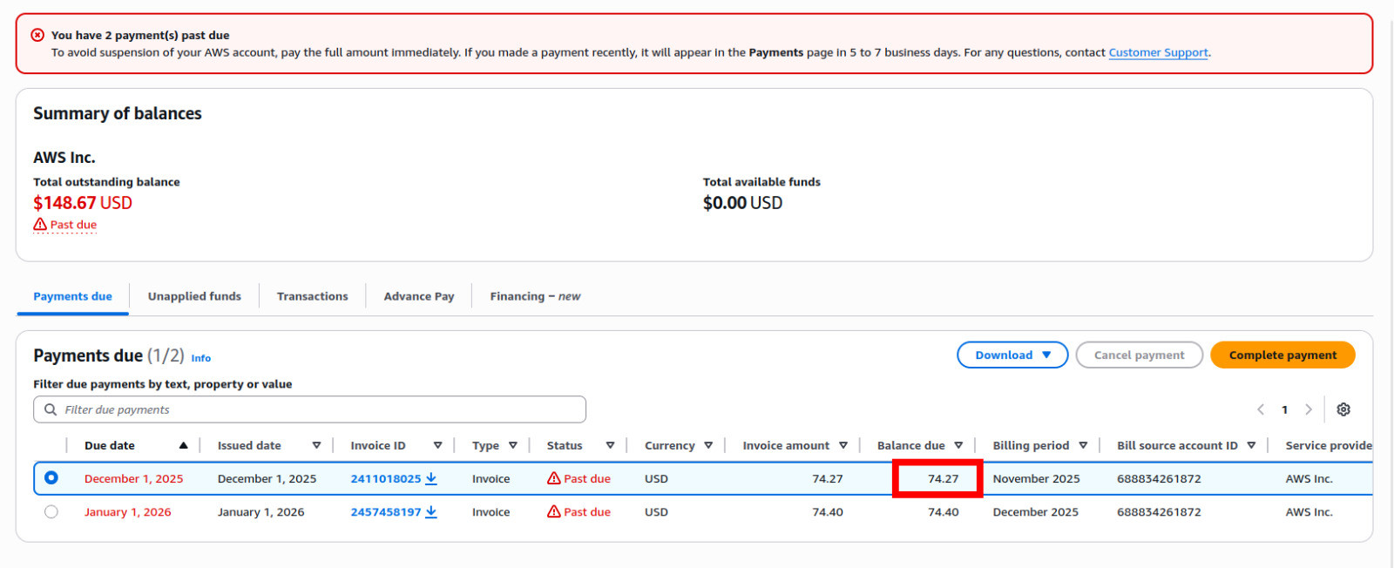Image resolution: width=1394 pixels, height=568 pixels.
Task: Select the December 1, 2025 payment radio
Action: 51,477
